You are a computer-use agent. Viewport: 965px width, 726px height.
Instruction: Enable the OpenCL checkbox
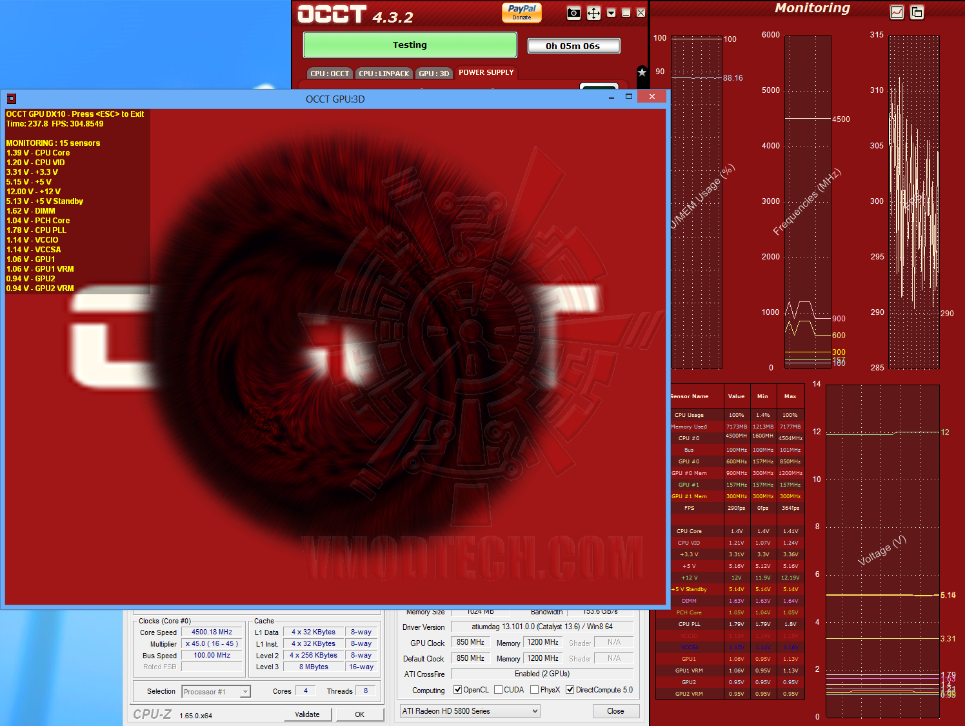[x=458, y=690]
